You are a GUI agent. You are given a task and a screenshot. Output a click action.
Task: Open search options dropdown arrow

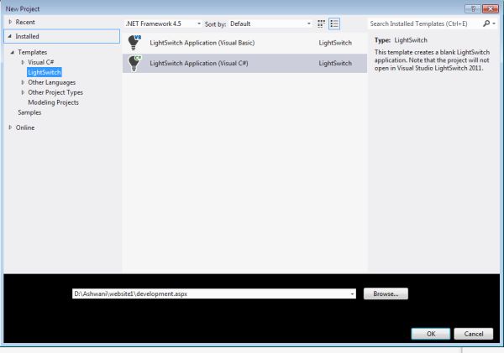[x=494, y=23]
